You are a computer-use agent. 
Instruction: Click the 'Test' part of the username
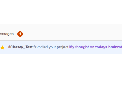(29, 47)
